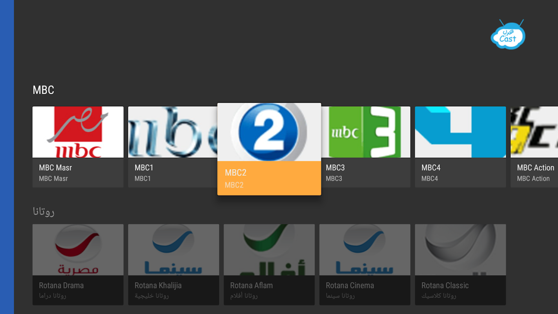Viewport: 558px width, 314px height.
Task: Click the روتانا دراما subtitle
Action: [53, 296]
